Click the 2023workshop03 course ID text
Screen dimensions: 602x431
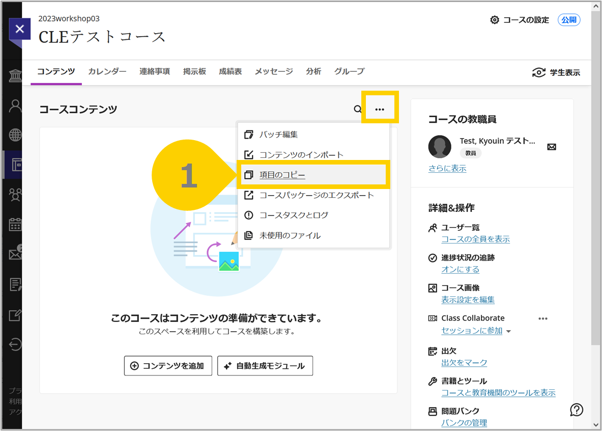(69, 18)
